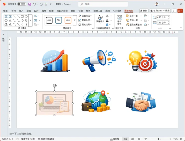Expand the slide thumbnail pane arrow
Image resolution: width=185 pixels, height=141 pixels.
(3, 34)
